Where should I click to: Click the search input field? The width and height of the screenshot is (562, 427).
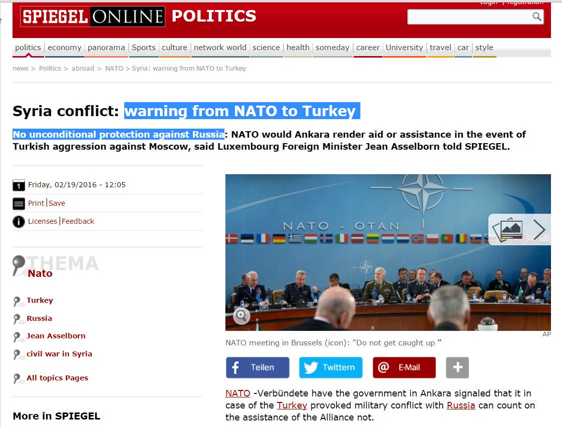coord(469,17)
